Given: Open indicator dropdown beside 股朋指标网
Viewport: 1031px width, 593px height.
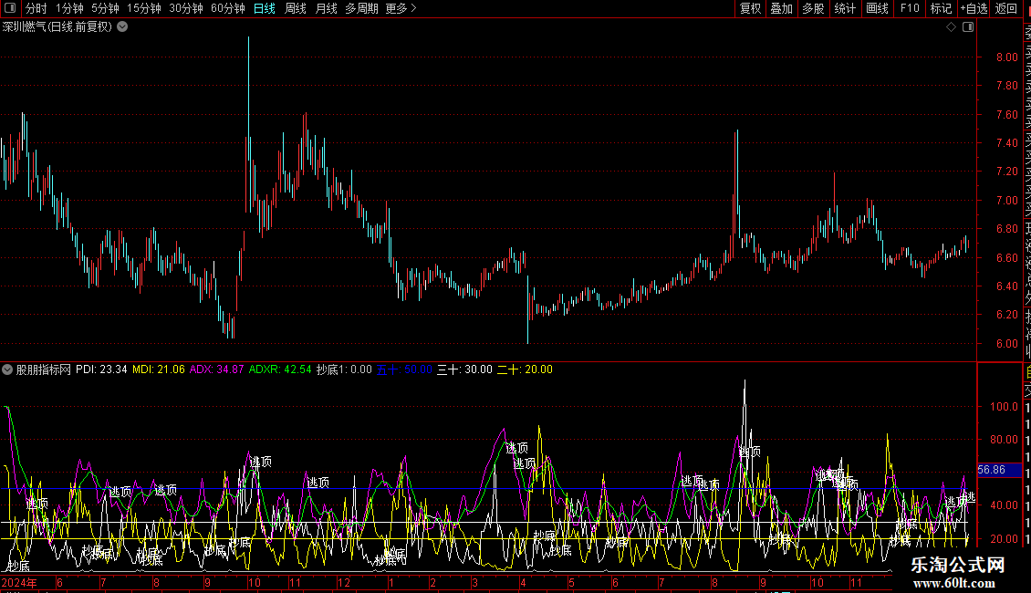Looking at the screenshot, I should click(x=7, y=369).
